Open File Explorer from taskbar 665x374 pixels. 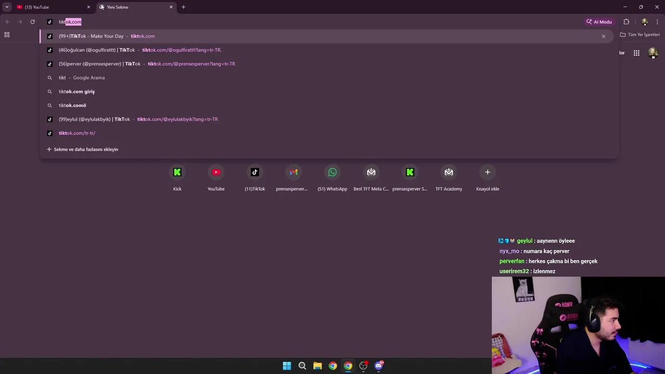317,366
